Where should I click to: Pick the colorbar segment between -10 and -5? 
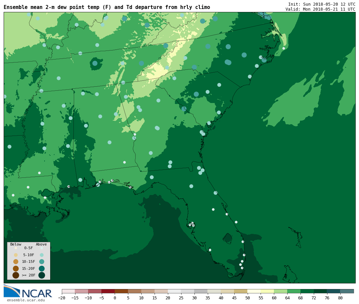(x=95, y=291)
